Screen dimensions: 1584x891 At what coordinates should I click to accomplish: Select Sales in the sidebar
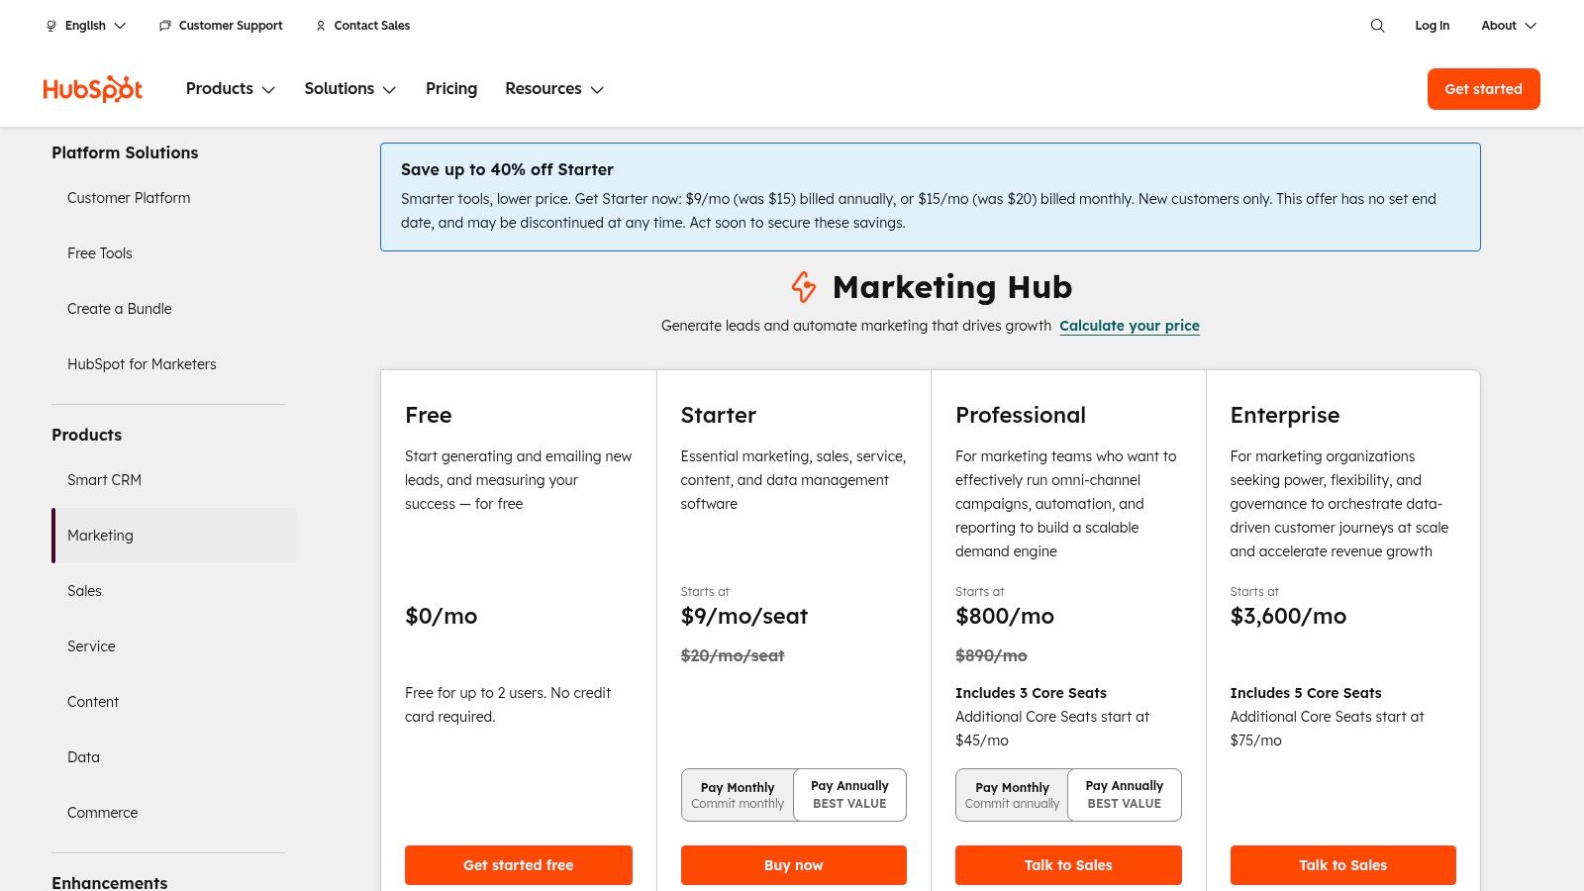point(84,591)
